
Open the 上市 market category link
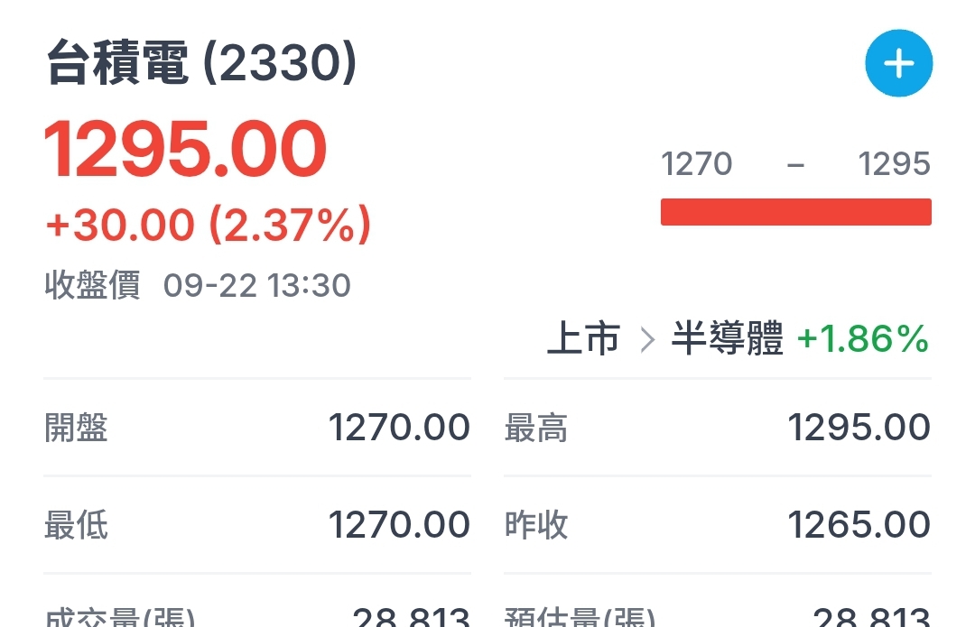584,339
